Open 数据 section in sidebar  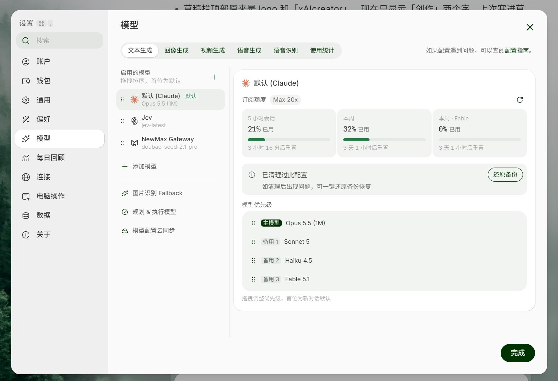(60, 215)
